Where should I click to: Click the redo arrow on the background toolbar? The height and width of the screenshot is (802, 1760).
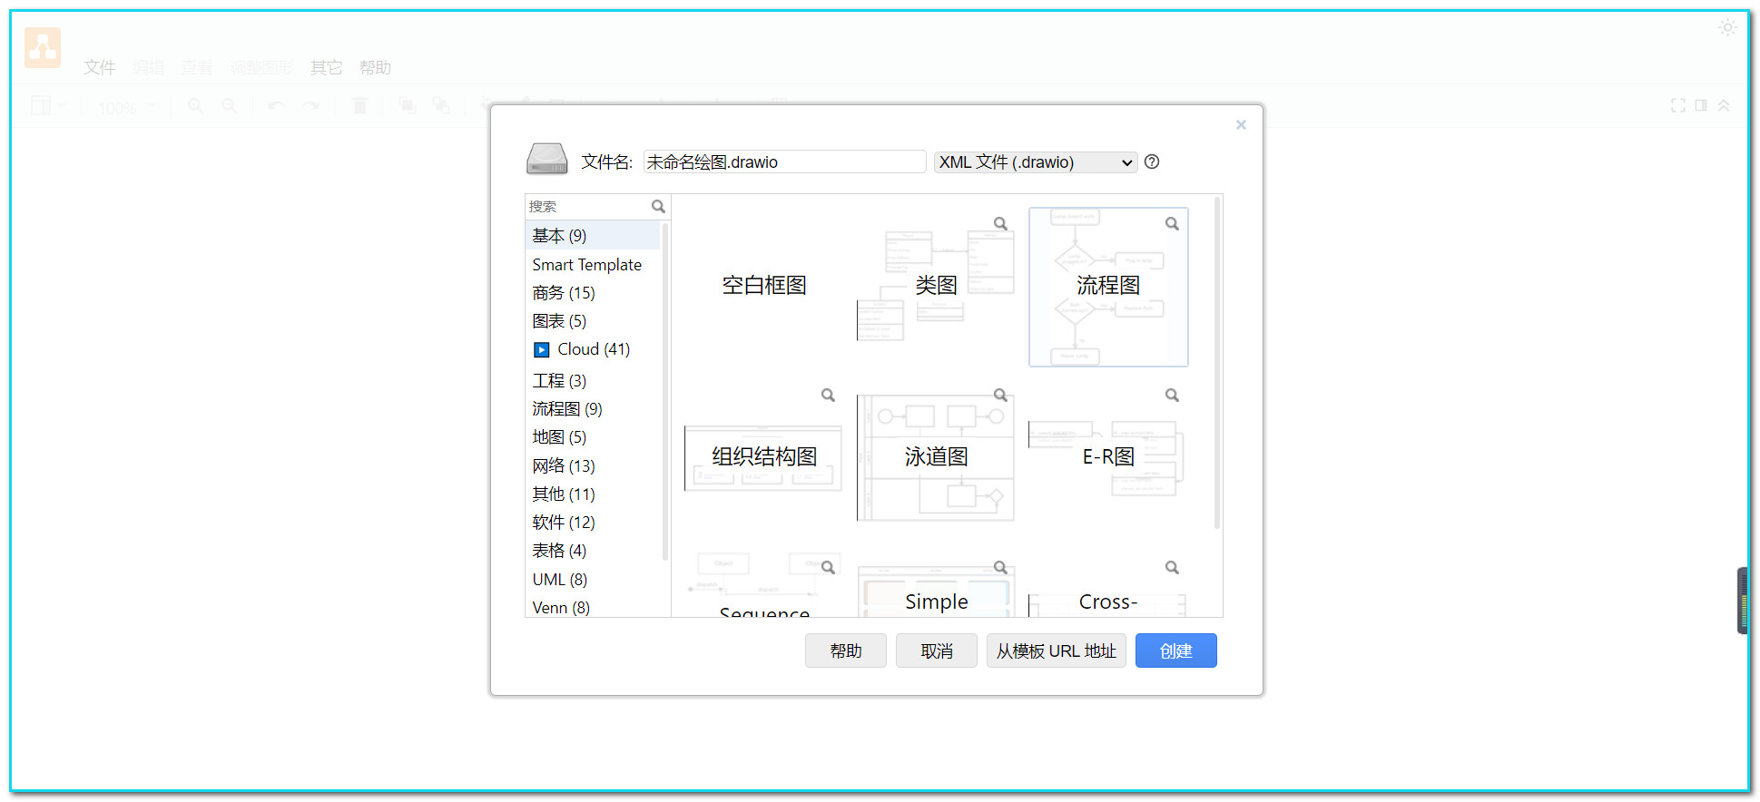pos(311,106)
